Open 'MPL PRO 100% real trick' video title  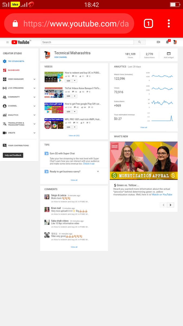[83, 119]
